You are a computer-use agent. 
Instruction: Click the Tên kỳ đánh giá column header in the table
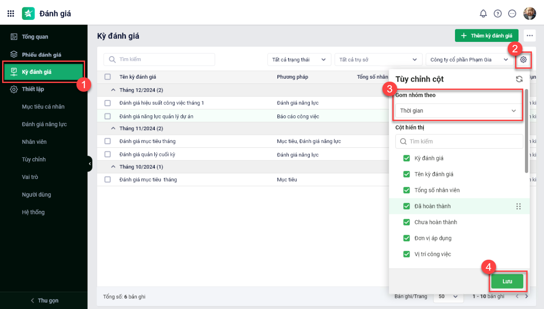tap(138, 77)
